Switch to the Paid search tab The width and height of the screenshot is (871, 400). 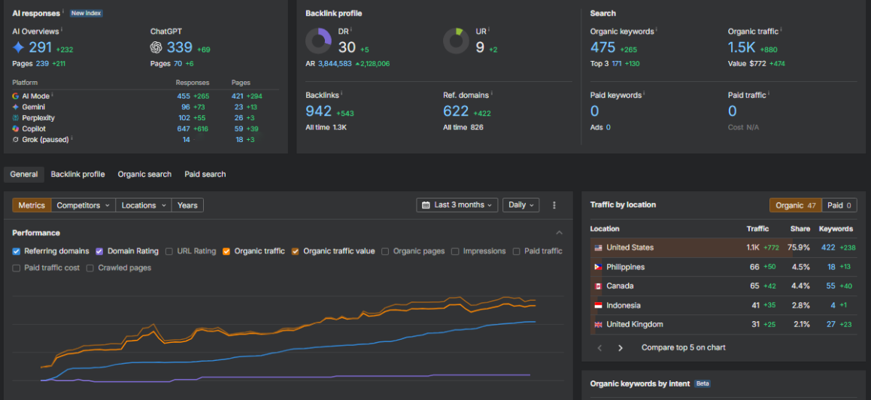(x=205, y=174)
